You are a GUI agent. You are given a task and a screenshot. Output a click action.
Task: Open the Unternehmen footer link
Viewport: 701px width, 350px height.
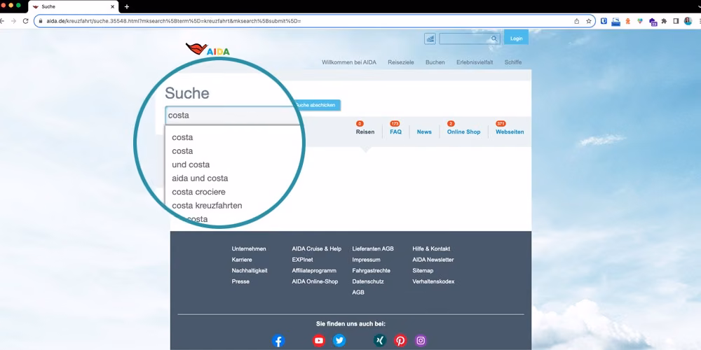pos(249,248)
